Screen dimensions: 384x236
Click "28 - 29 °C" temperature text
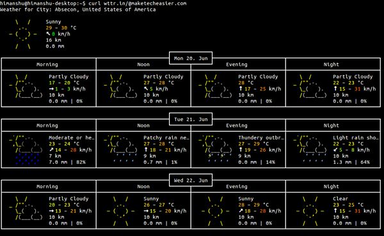tap(253, 205)
